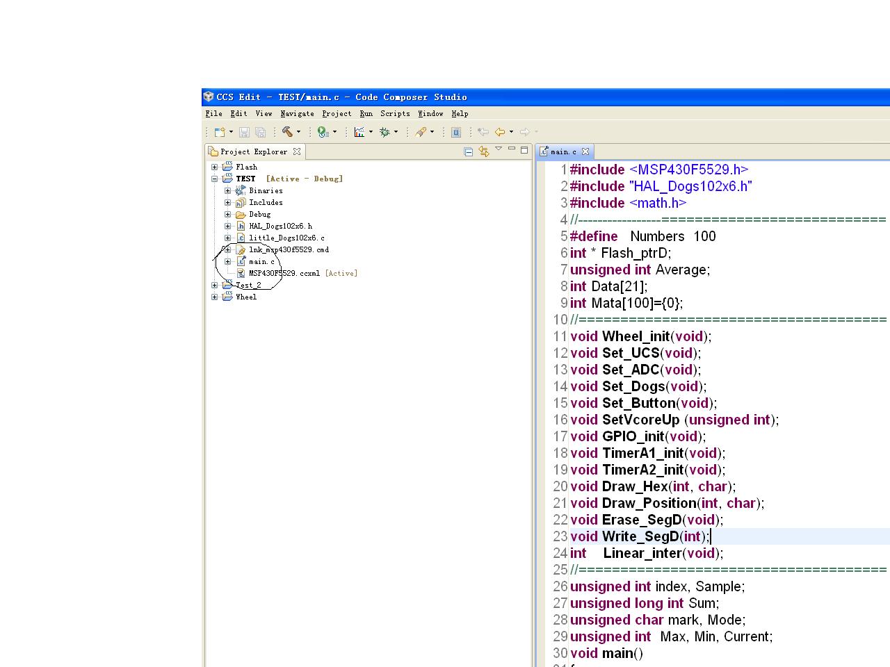Expand the Includes folder node

click(228, 202)
